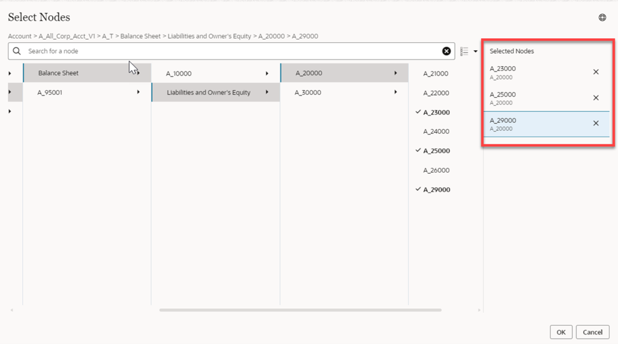Expand the third row arrow in leftmost column

[x=10, y=111]
